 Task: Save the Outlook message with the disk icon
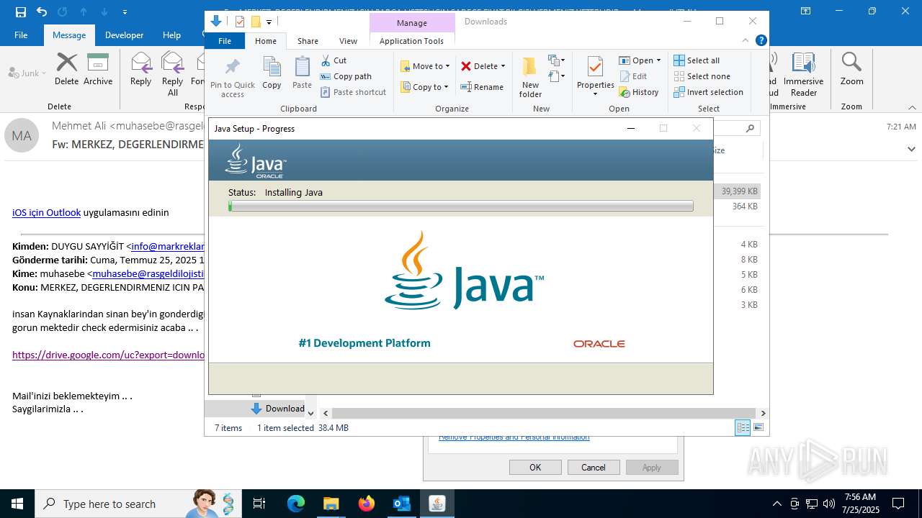(20, 12)
